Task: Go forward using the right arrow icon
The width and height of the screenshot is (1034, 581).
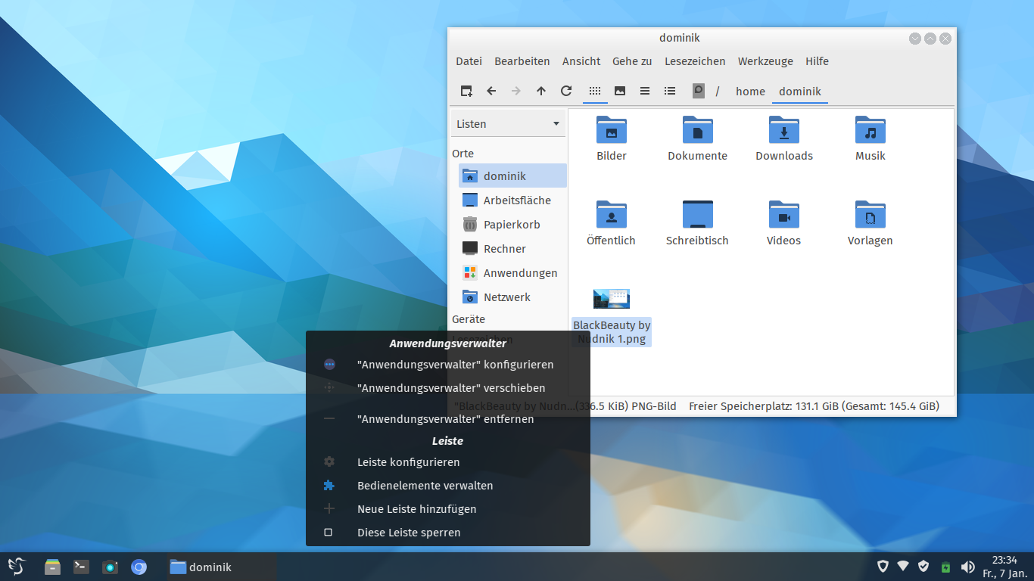Action: (x=516, y=91)
